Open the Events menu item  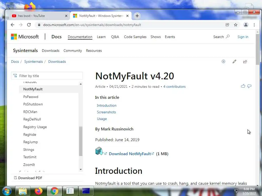coord(170,37)
